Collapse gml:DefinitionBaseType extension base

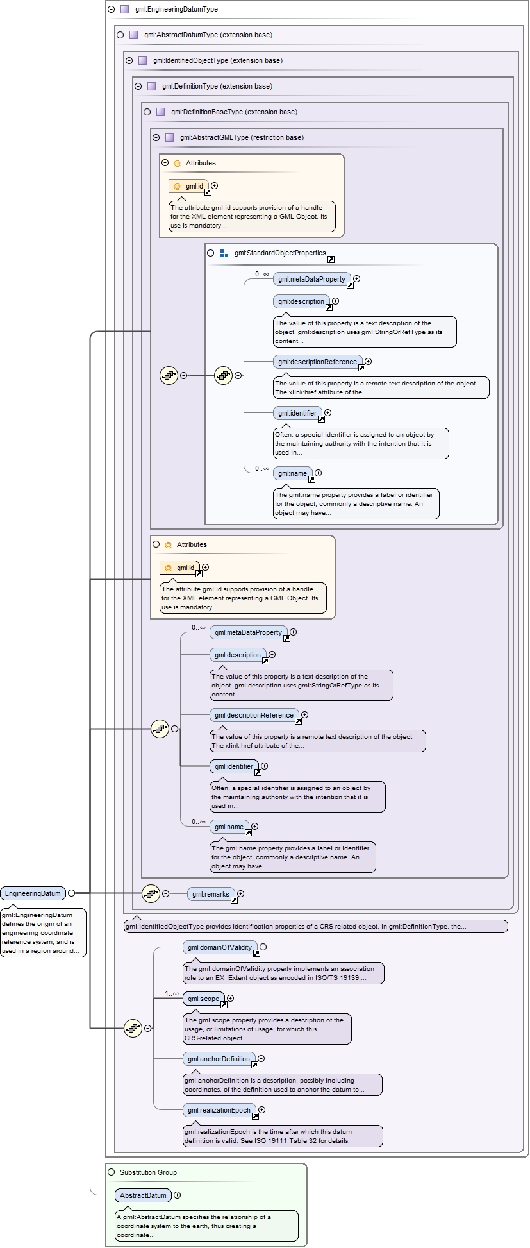(147, 112)
